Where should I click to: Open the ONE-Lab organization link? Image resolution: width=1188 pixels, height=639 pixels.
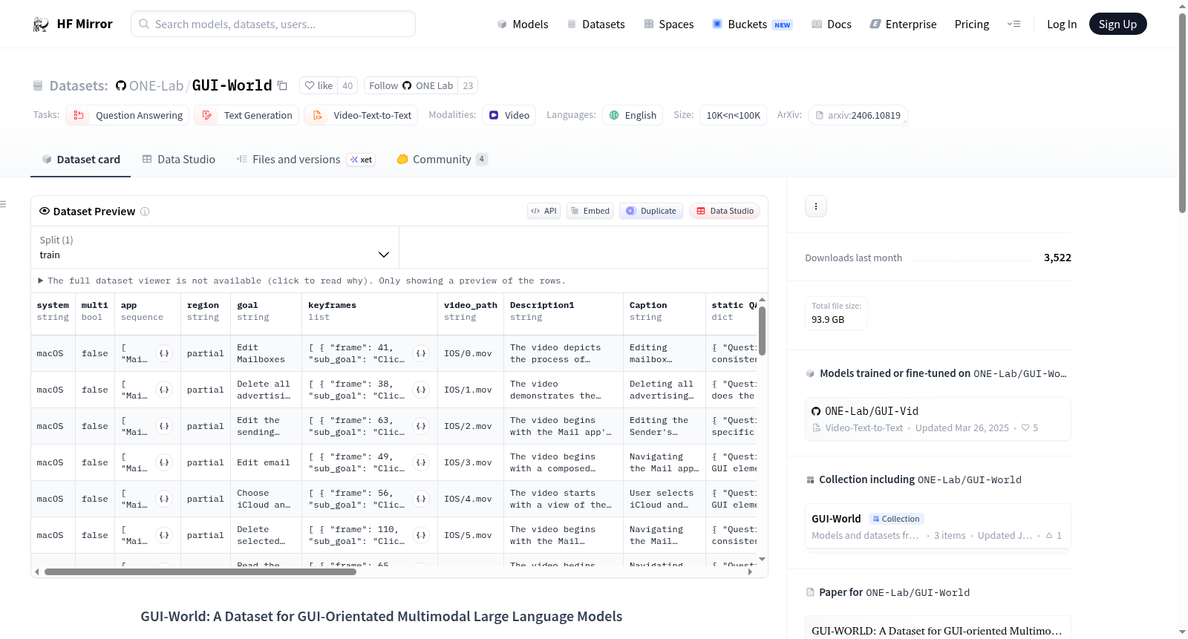pyautogui.click(x=156, y=86)
